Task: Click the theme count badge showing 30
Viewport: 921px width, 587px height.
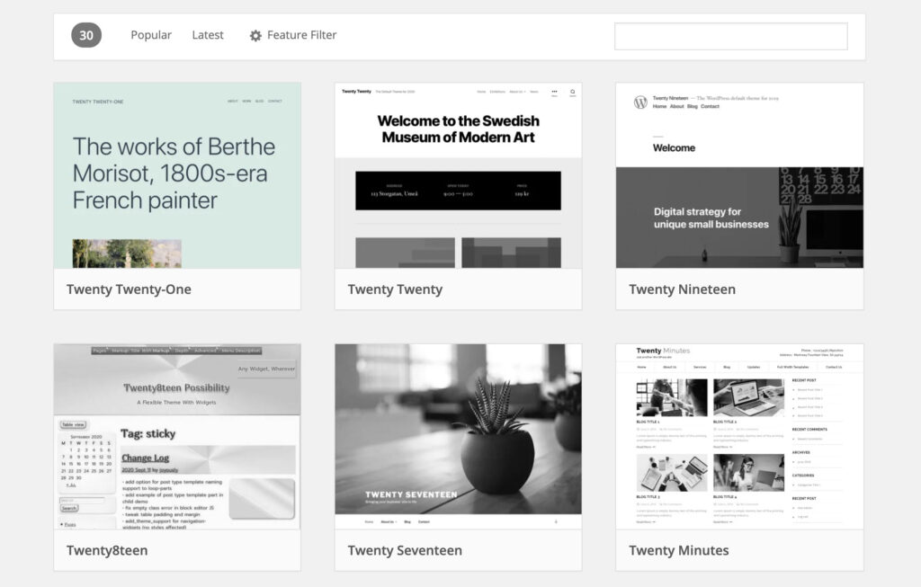Action: click(x=86, y=35)
